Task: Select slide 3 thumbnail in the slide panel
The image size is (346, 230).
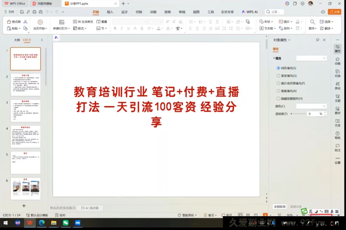Action: (x=26, y=111)
